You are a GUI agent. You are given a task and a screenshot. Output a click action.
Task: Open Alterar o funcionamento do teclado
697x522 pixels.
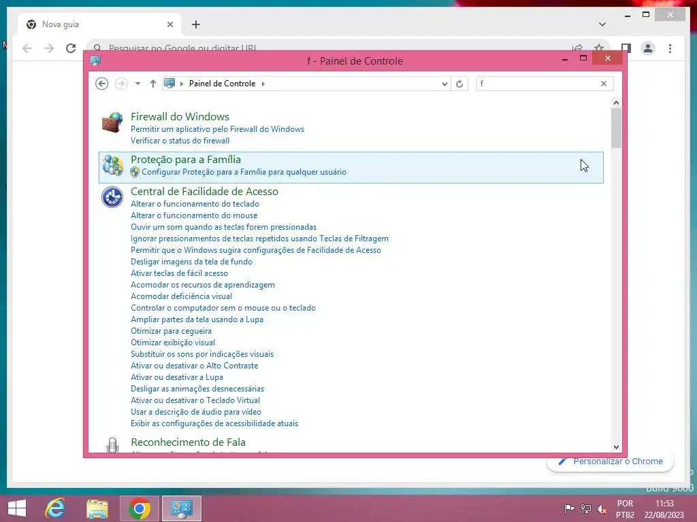195,204
